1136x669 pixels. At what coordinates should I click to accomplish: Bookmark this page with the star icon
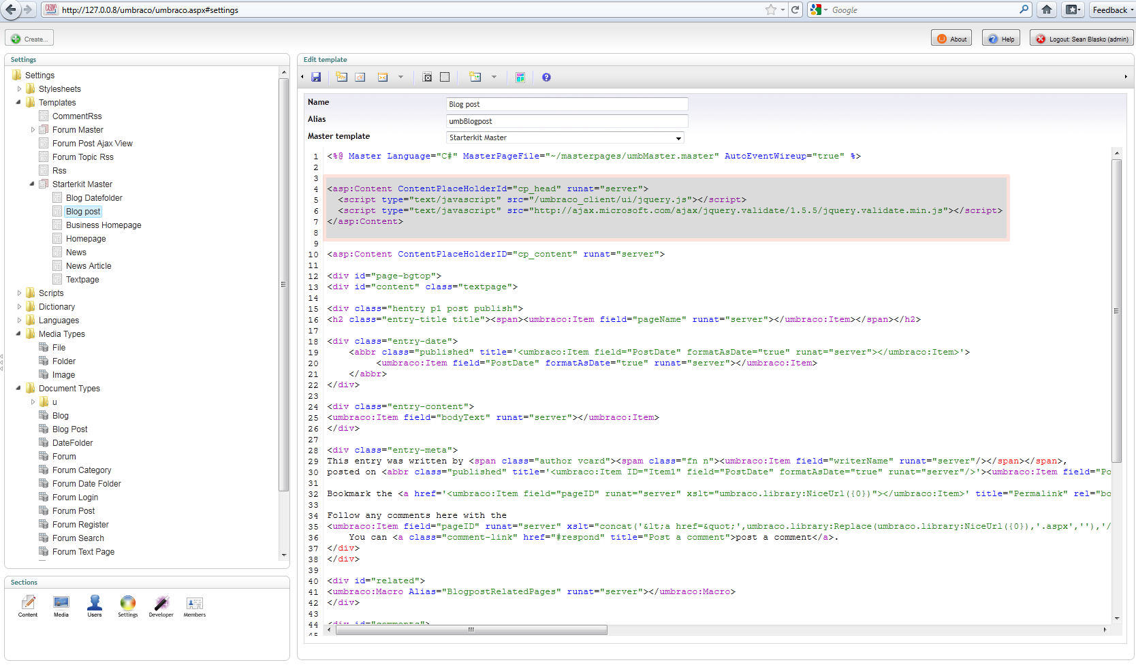[x=770, y=10]
